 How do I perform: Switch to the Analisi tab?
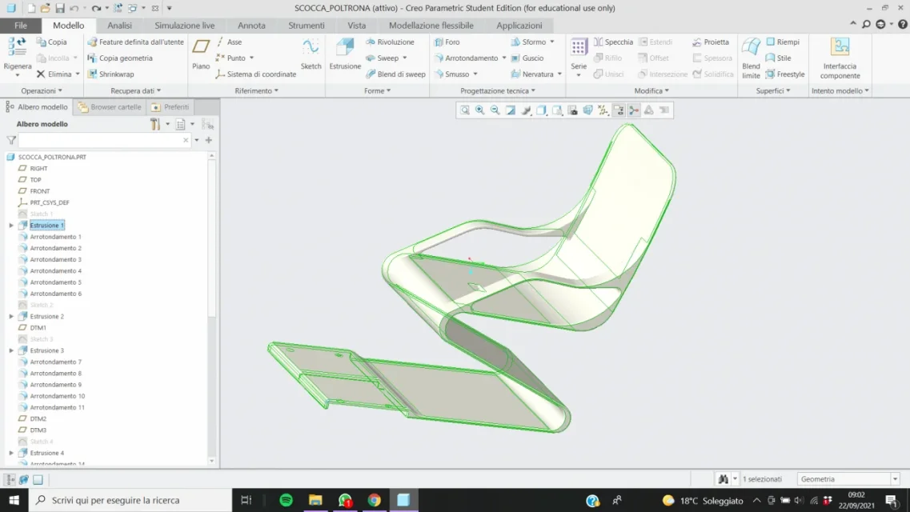coord(119,26)
